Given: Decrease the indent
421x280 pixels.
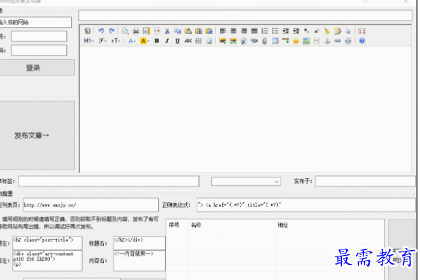Looking at the screenshot, I should (296, 31).
